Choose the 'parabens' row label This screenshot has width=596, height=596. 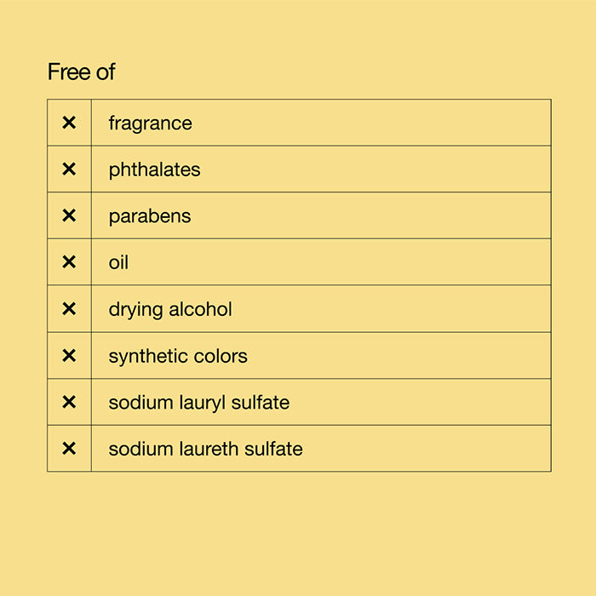149,216
